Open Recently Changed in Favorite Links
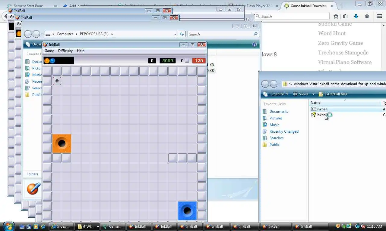Image resolution: width=386 pixels, height=231 pixels. click(x=284, y=131)
